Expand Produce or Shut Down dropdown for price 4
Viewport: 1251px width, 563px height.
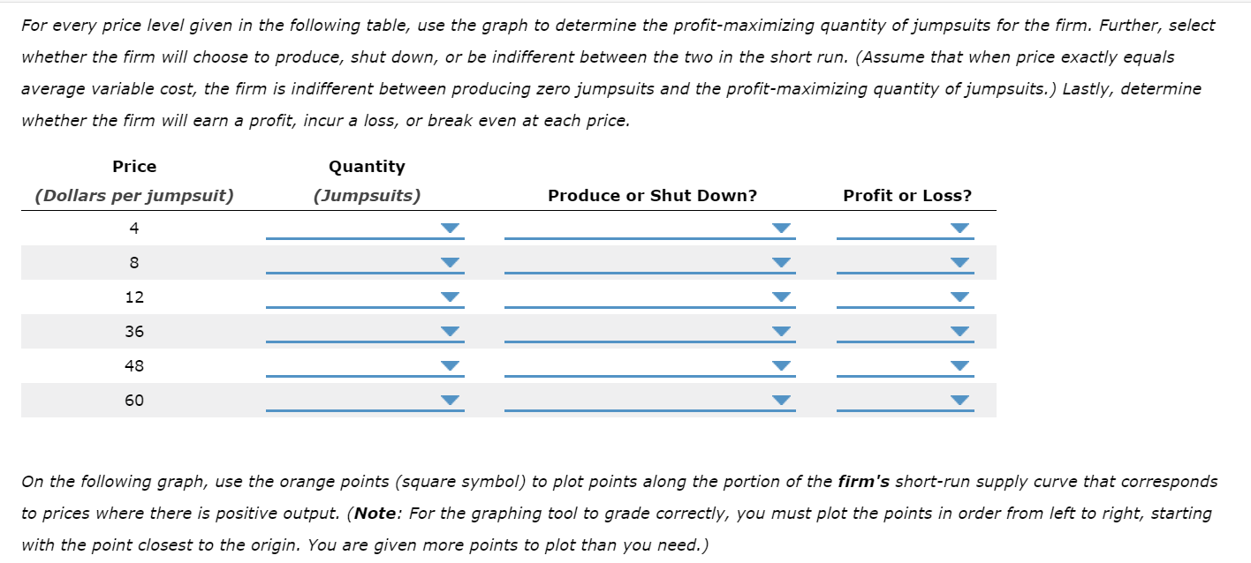(x=781, y=227)
